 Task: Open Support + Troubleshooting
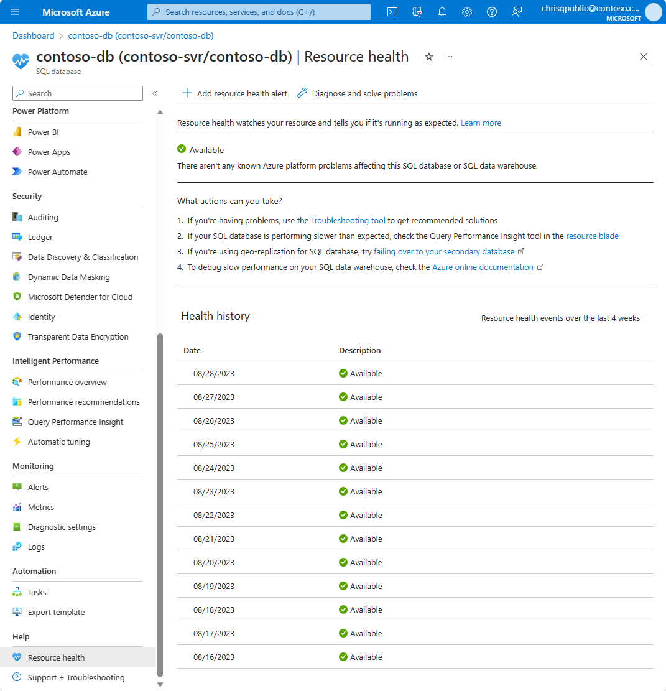(76, 677)
